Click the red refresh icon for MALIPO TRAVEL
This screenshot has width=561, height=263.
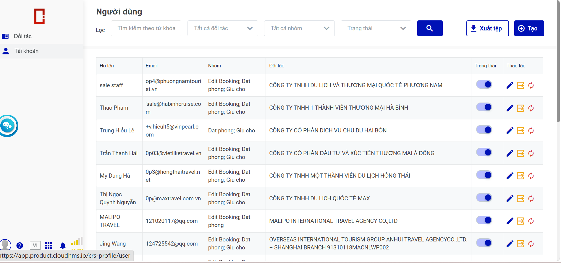click(x=531, y=221)
